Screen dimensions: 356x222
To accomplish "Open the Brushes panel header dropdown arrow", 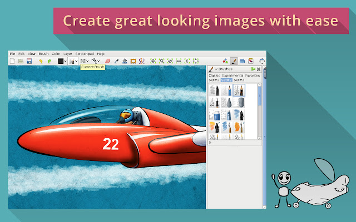I will coord(216,69).
